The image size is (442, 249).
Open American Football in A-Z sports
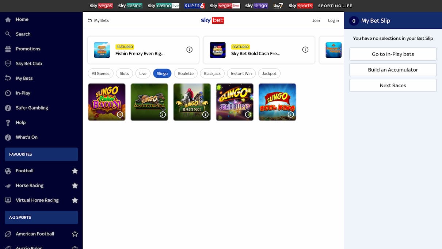[x=35, y=234]
